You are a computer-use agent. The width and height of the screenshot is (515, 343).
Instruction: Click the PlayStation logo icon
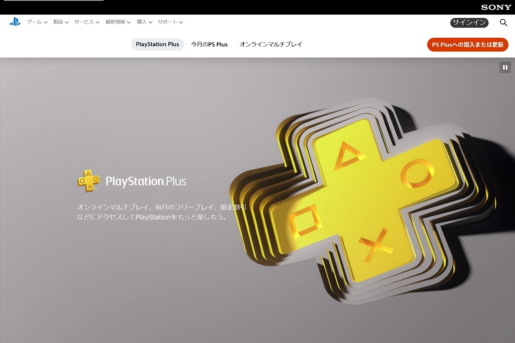point(15,22)
